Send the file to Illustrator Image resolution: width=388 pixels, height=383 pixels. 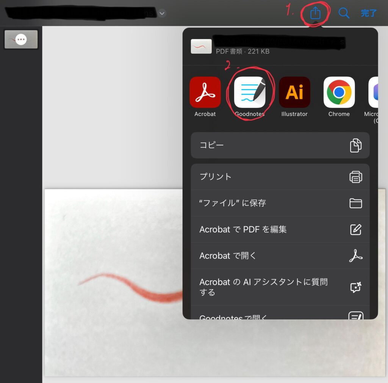(x=294, y=92)
